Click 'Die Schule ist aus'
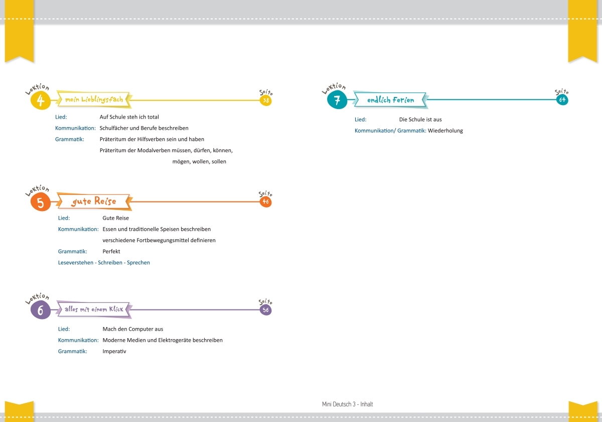602x422 pixels. pyautogui.click(x=420, y=120)
